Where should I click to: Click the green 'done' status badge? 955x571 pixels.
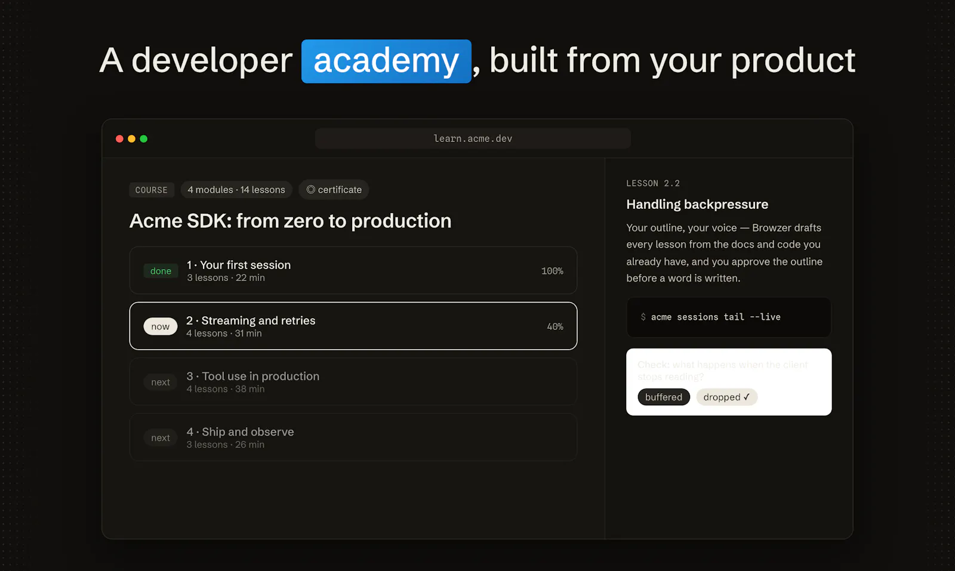click(161, 271)
